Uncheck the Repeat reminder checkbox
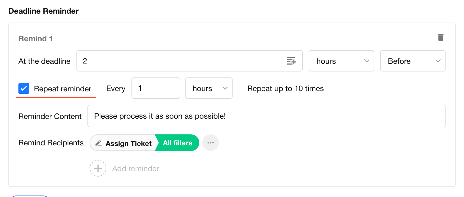Viewport: 464px width, 197px height. [x=24, y=88]
